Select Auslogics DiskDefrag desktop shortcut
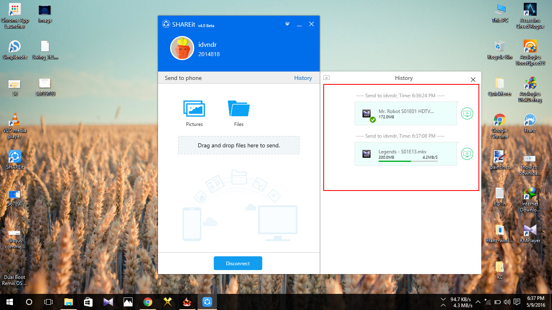This screenshot has width=552, height=310. pyautogui.click(x=530, y=90)
